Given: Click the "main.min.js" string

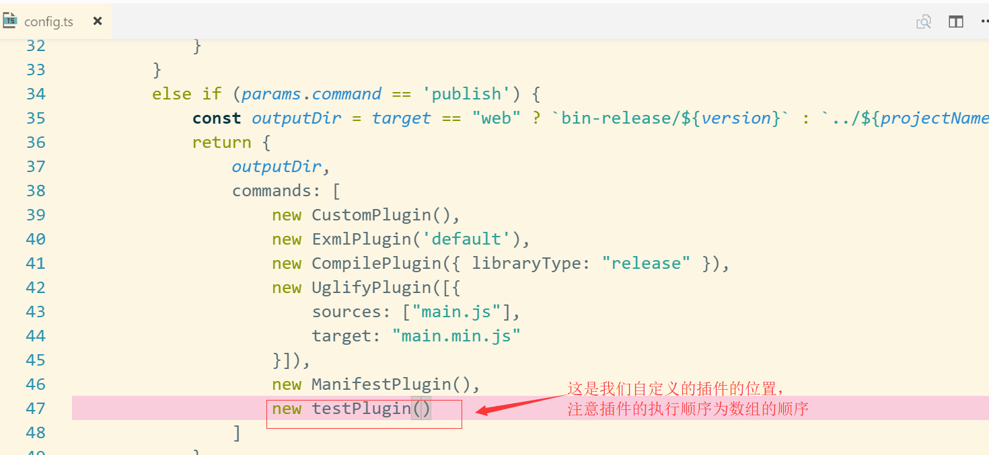Looking at the screenshot, I should click(456, 336).
